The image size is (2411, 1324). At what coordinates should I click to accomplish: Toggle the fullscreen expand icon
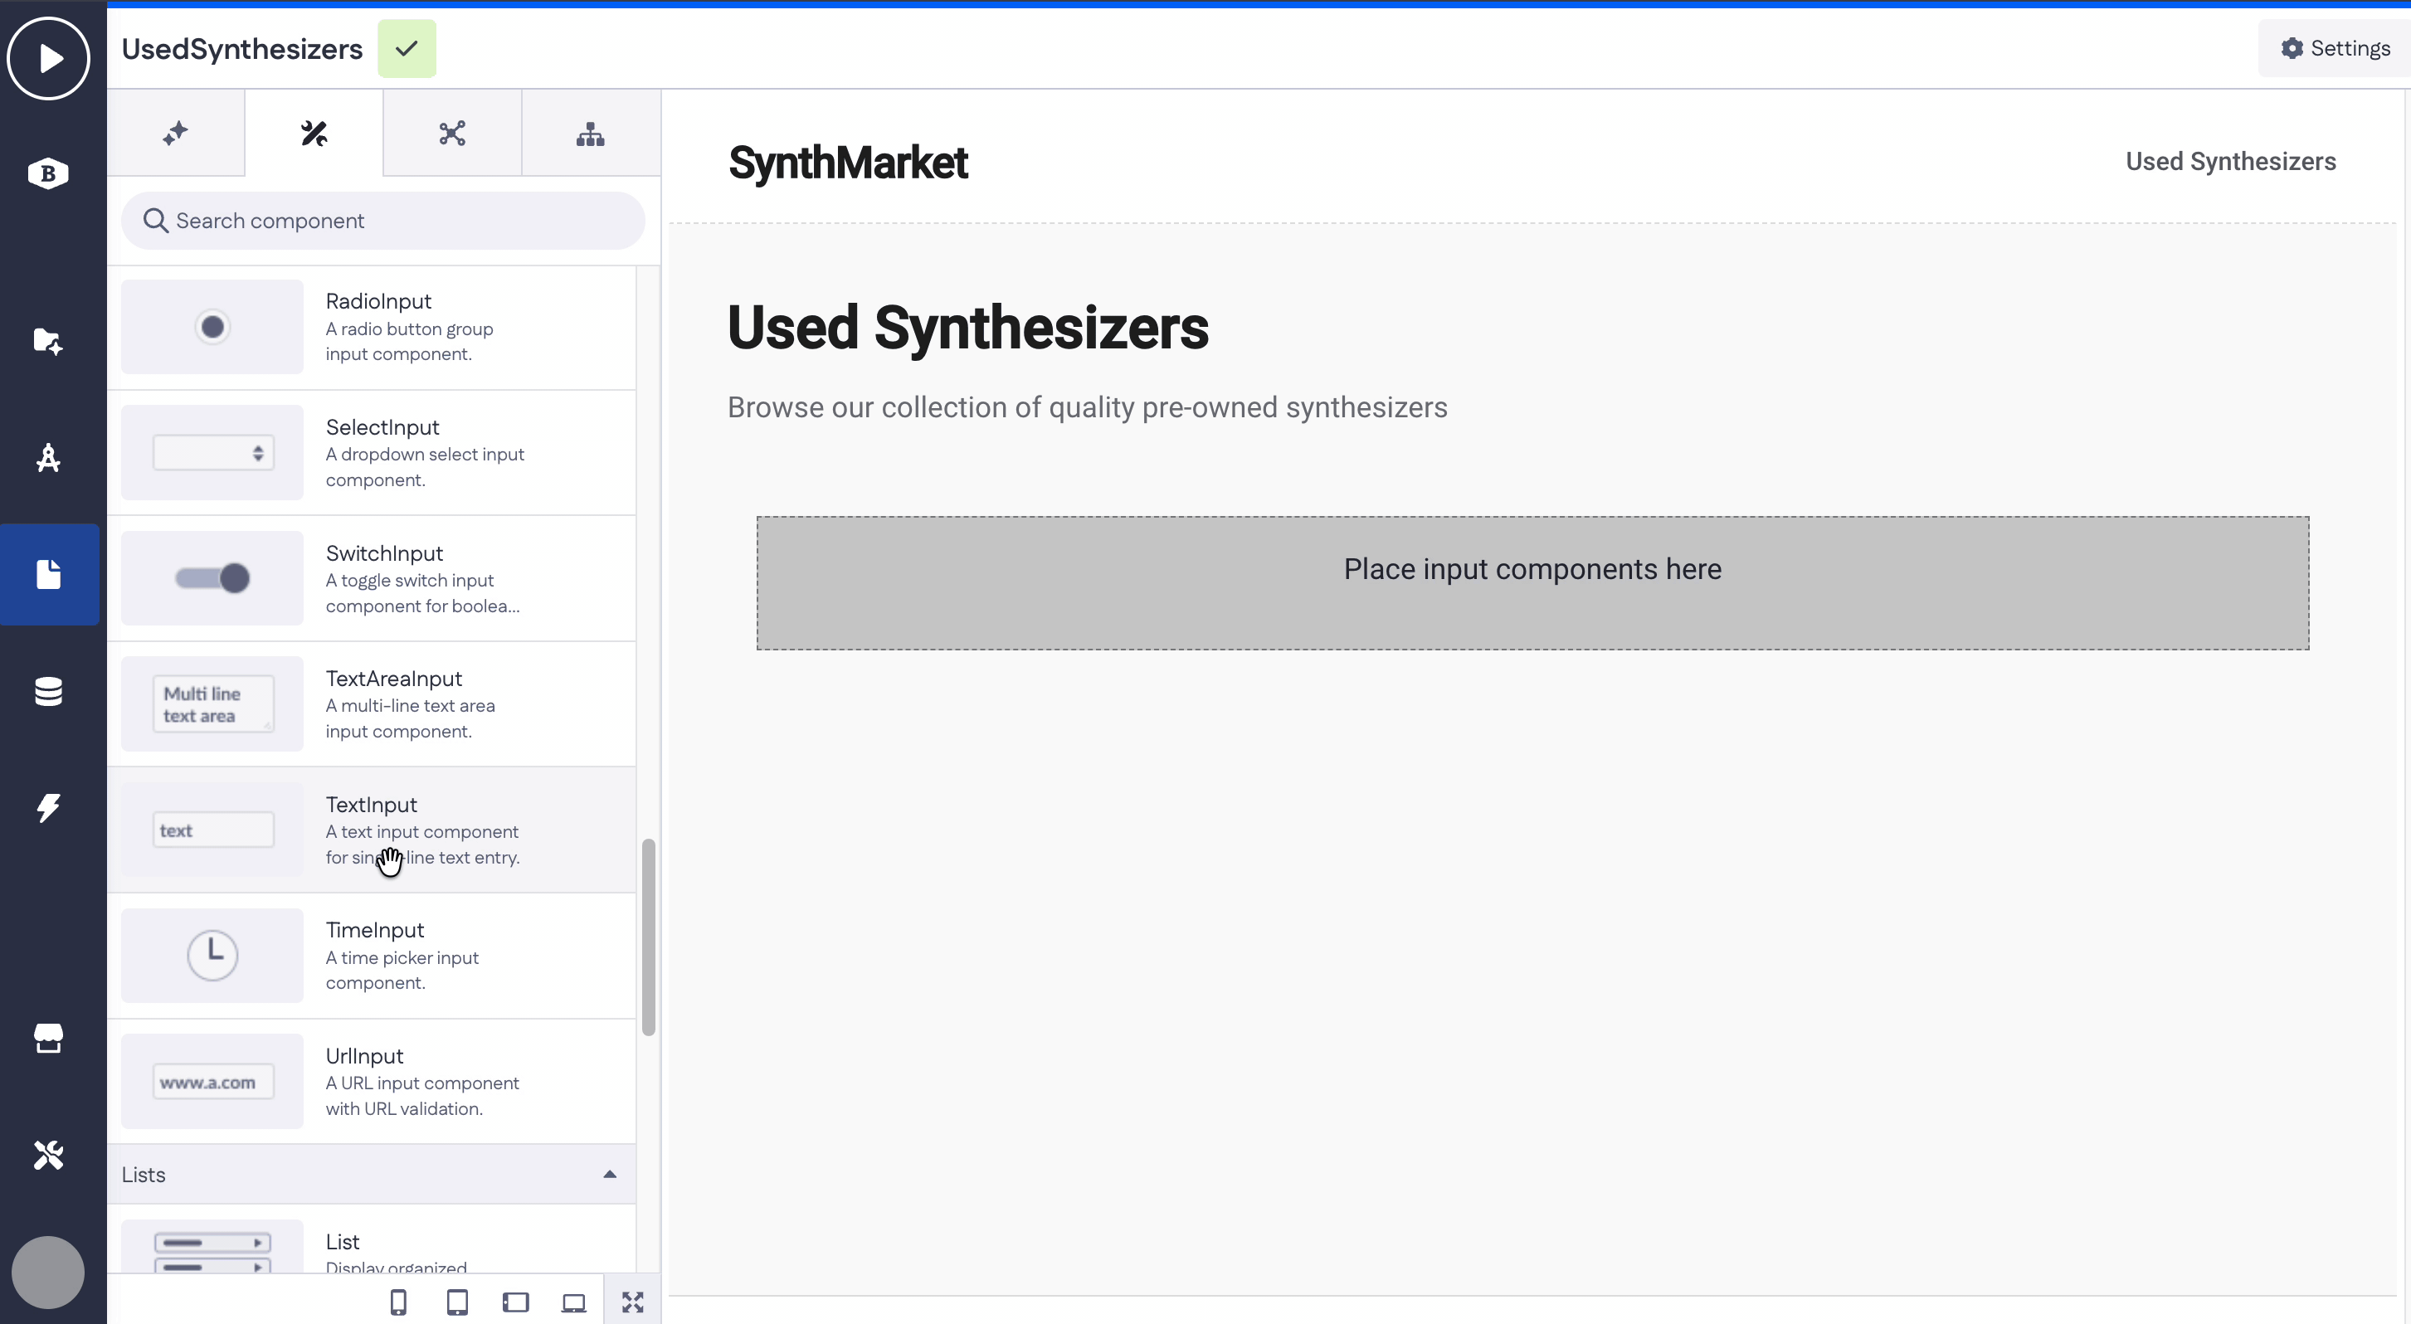click(x=633, y=1302)
